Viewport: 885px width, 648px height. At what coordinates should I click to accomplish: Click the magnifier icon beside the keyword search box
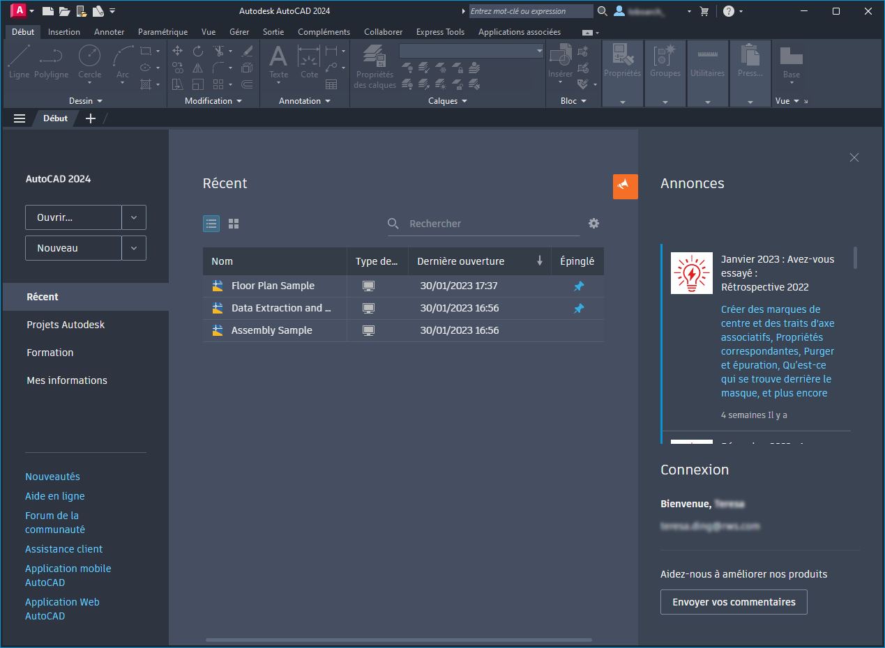[x=603, y=11]
